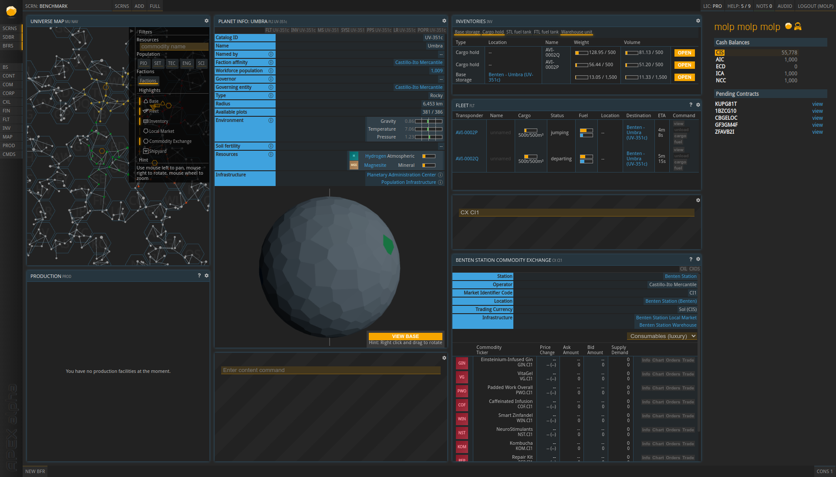Click the Fleet (FLT) sidebar icon

pyautogui.click(x=9, y=119)
